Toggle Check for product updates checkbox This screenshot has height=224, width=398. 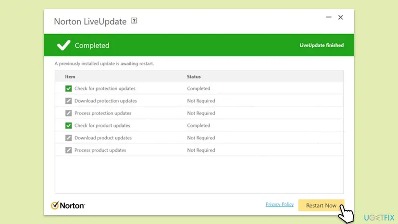click(68, 125)
